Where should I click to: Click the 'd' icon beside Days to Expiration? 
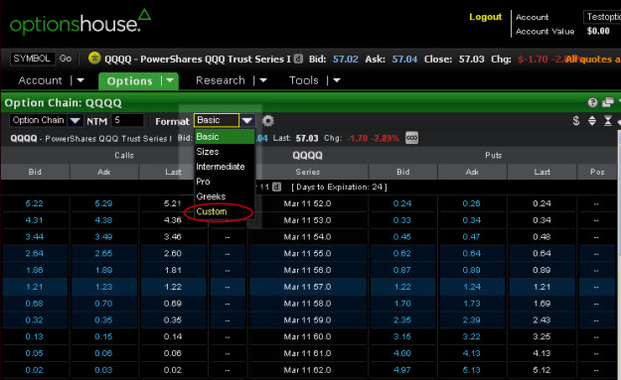[276, 187]
